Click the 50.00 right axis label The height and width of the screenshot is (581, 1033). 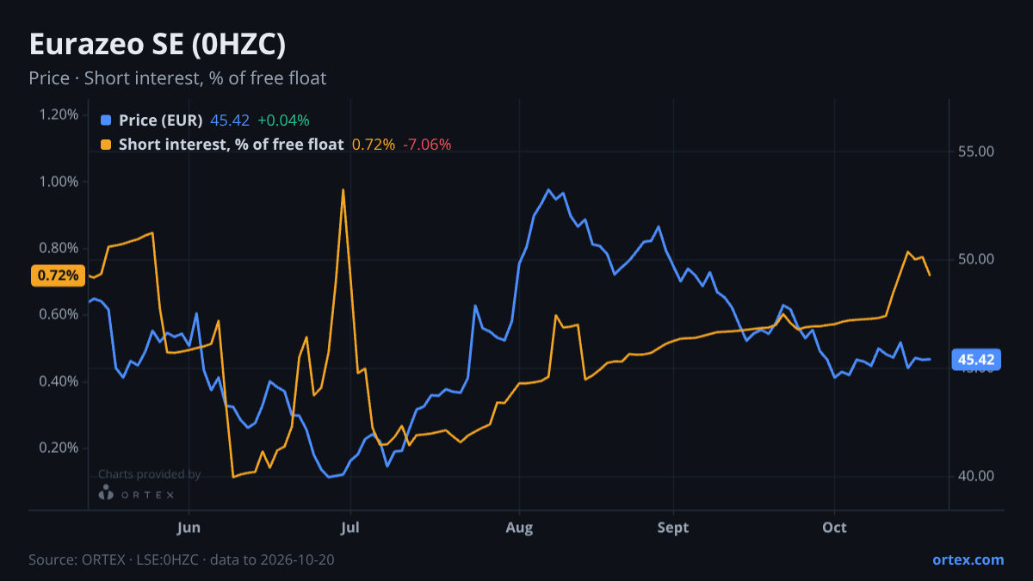coord(976,260)
